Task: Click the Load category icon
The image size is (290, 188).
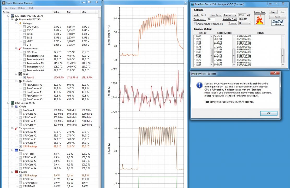Action: click(x=16, y=150)
